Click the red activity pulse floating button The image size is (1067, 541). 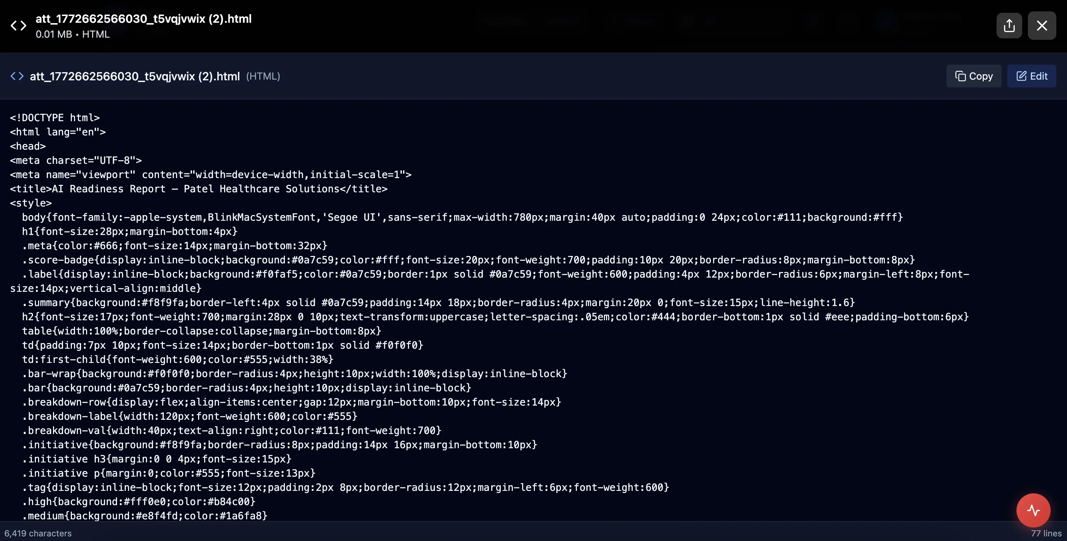(x=1033, y=510)
